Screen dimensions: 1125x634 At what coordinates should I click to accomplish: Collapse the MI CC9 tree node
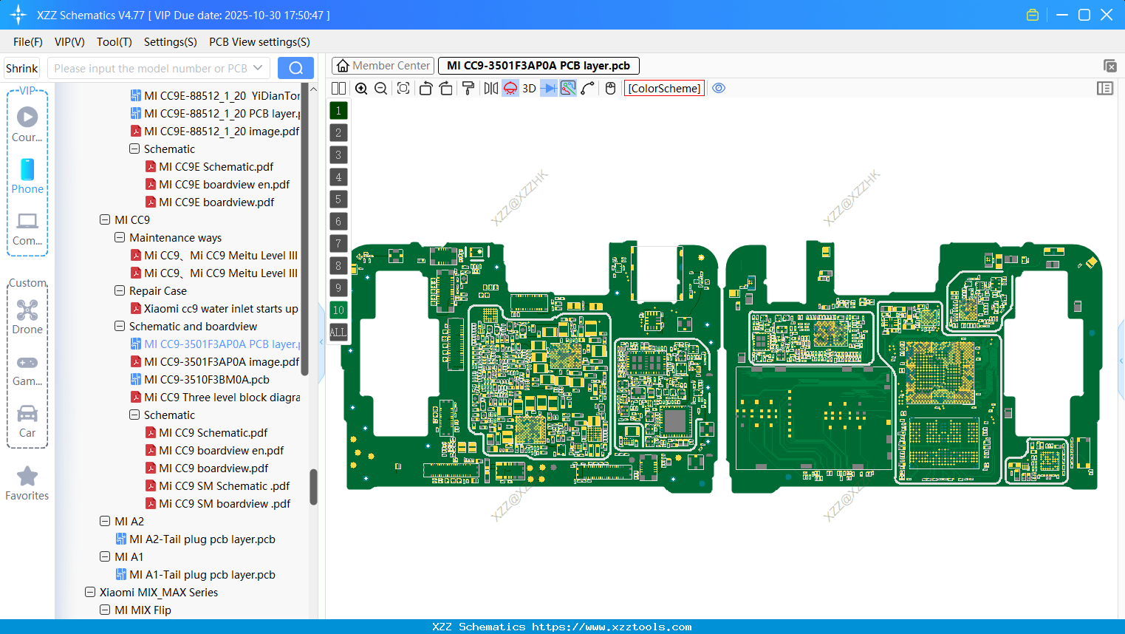104,219
